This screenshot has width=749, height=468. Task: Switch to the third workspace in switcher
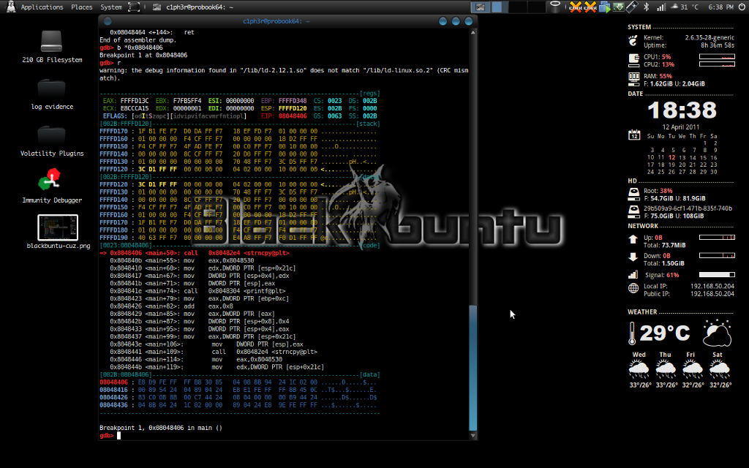click(518, 7)
